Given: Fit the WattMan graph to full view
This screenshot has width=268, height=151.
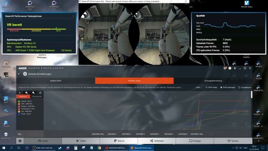Looking at the screenshot, I should click(x=40, y=93).
